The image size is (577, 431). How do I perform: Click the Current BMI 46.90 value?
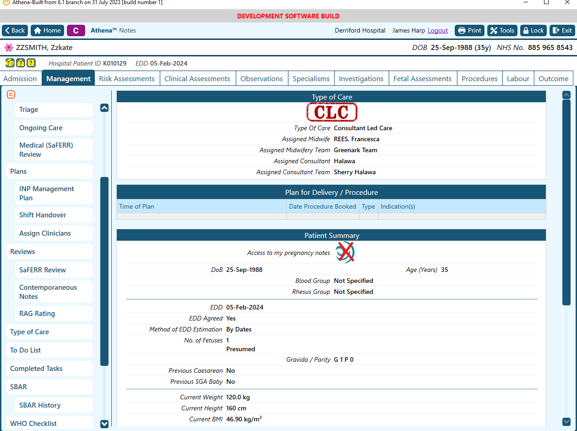pos(244,419)
